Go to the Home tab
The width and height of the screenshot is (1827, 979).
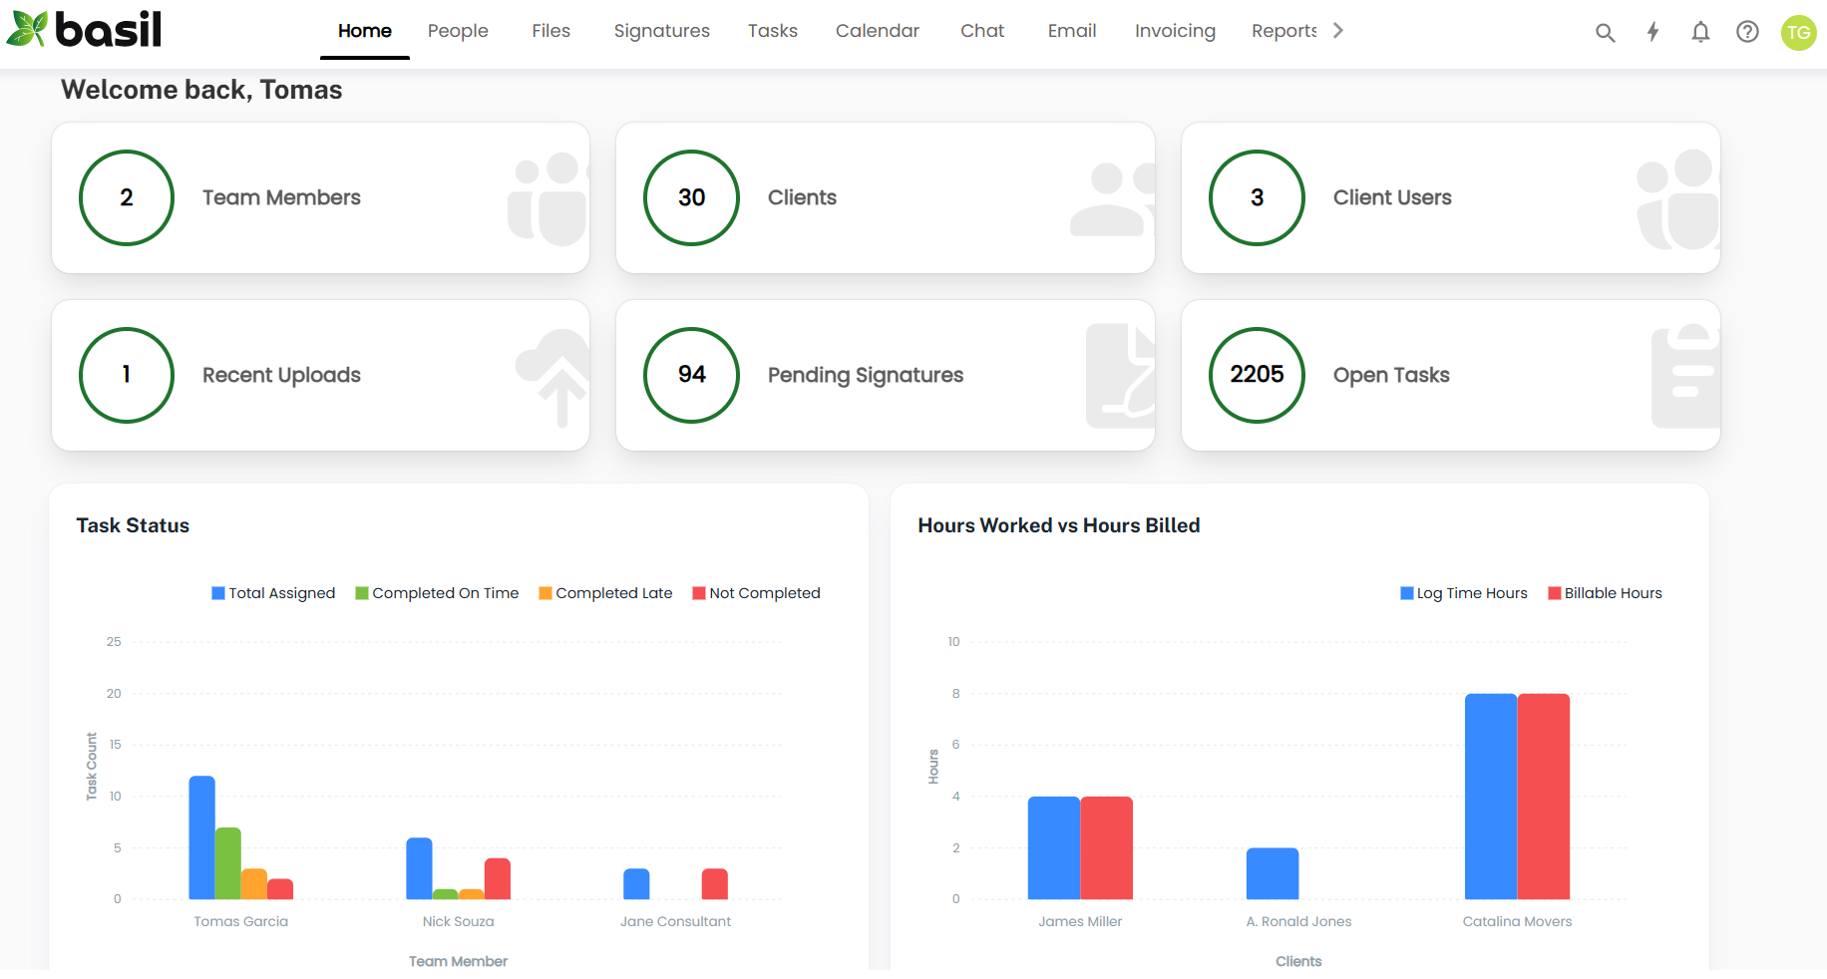tap(365, 31)
